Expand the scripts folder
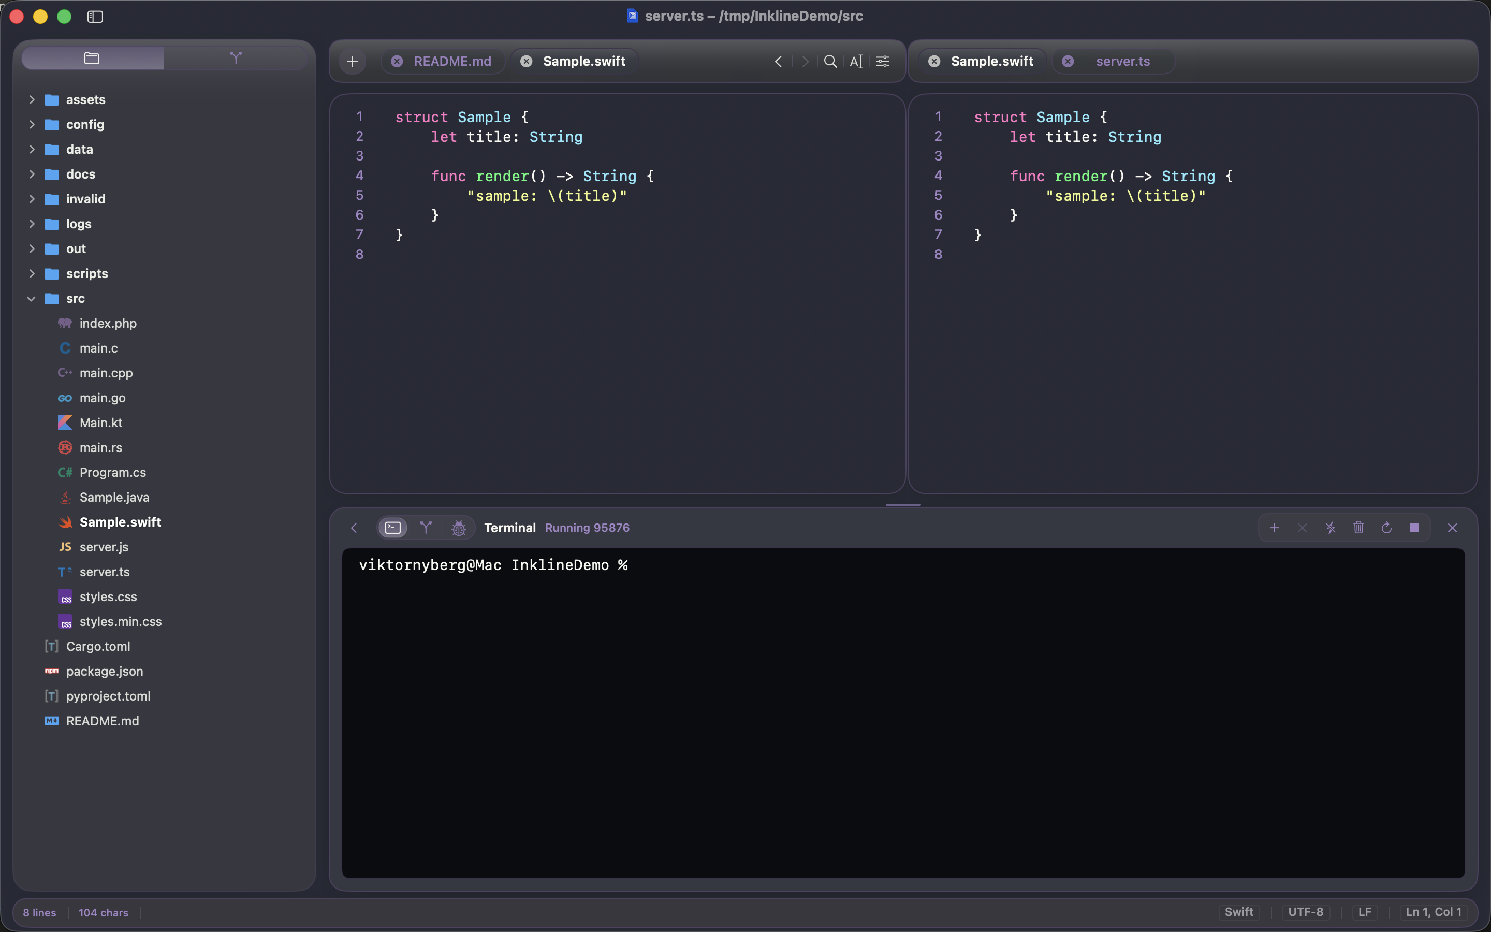 pyautogui.click(x=32, y=274)
